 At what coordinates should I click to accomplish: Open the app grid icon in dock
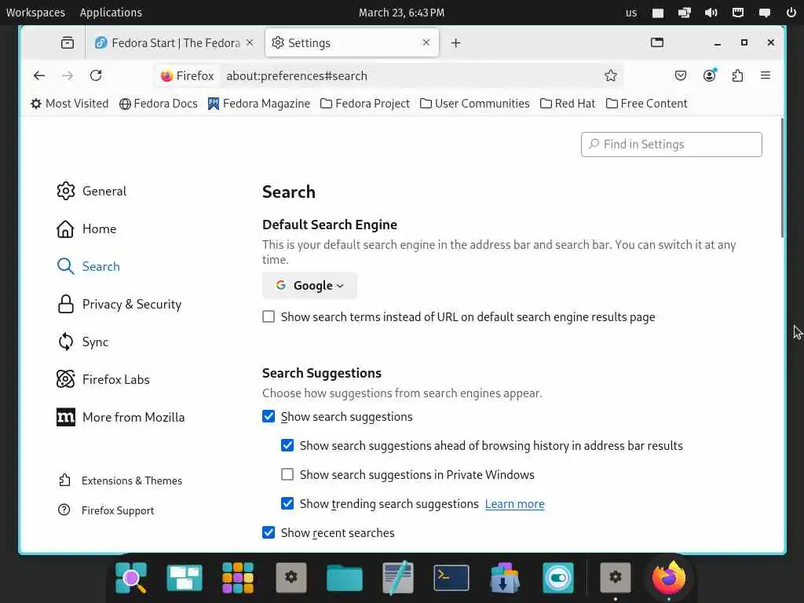click(x=238, y=578)
